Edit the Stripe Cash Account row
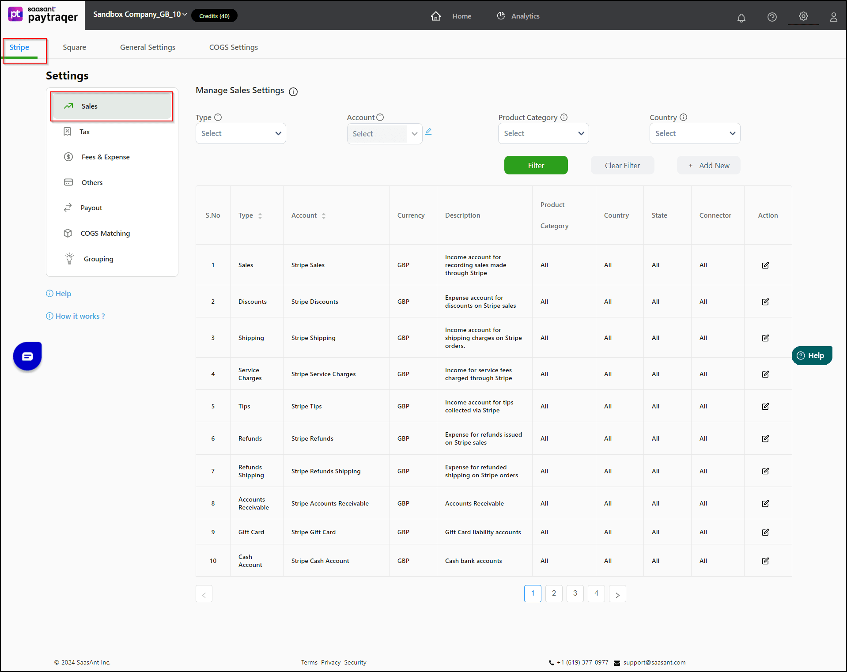The image size is (847, 672). click(765, 561)
